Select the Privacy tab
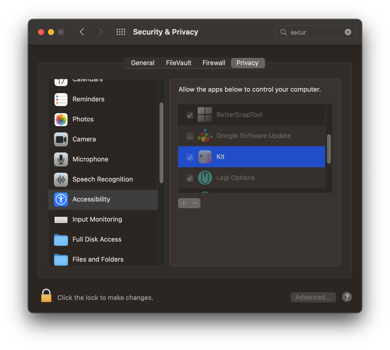The image size is (390, 350). (247, 63)
